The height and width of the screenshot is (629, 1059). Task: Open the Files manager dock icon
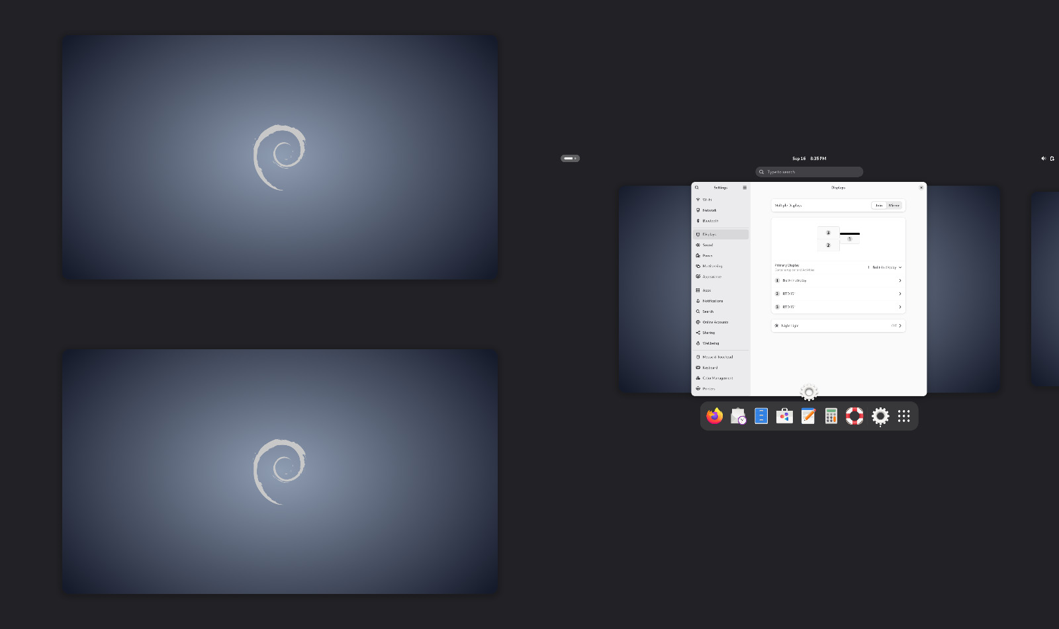point(761,416)
